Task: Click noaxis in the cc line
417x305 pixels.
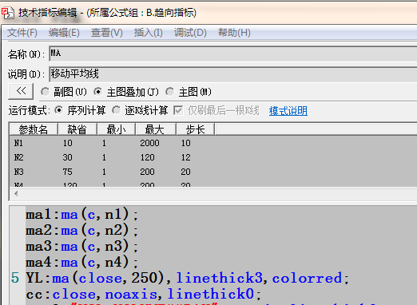Action: tap(131, 294)
